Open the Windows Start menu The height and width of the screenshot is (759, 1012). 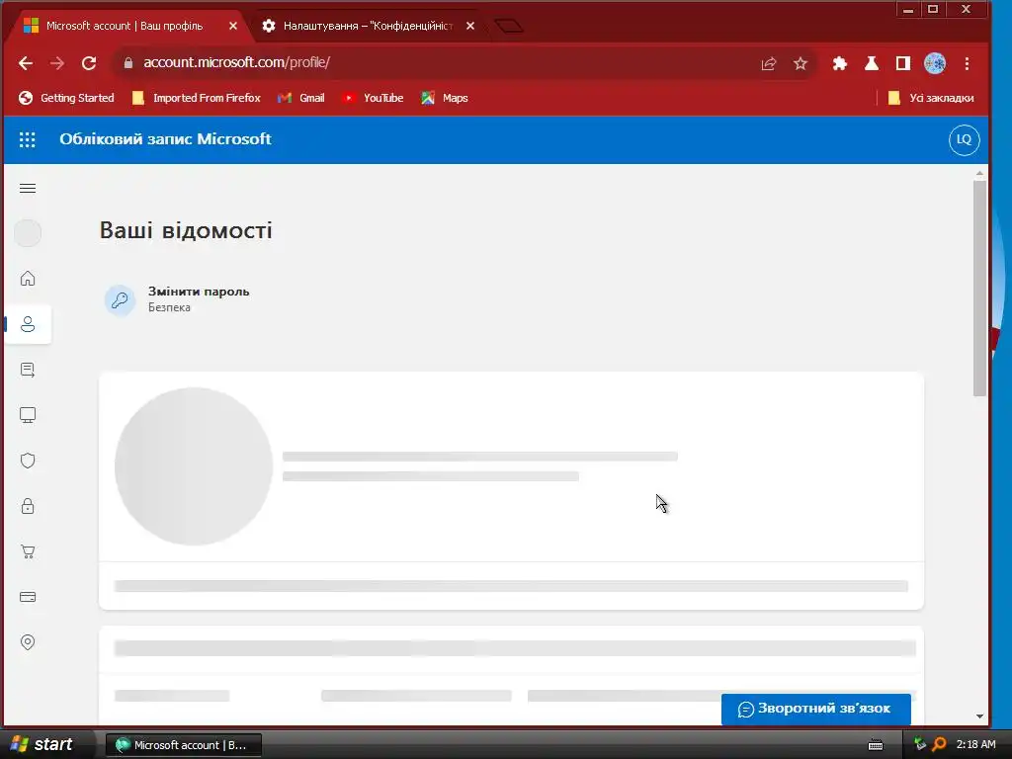[42, 744]
